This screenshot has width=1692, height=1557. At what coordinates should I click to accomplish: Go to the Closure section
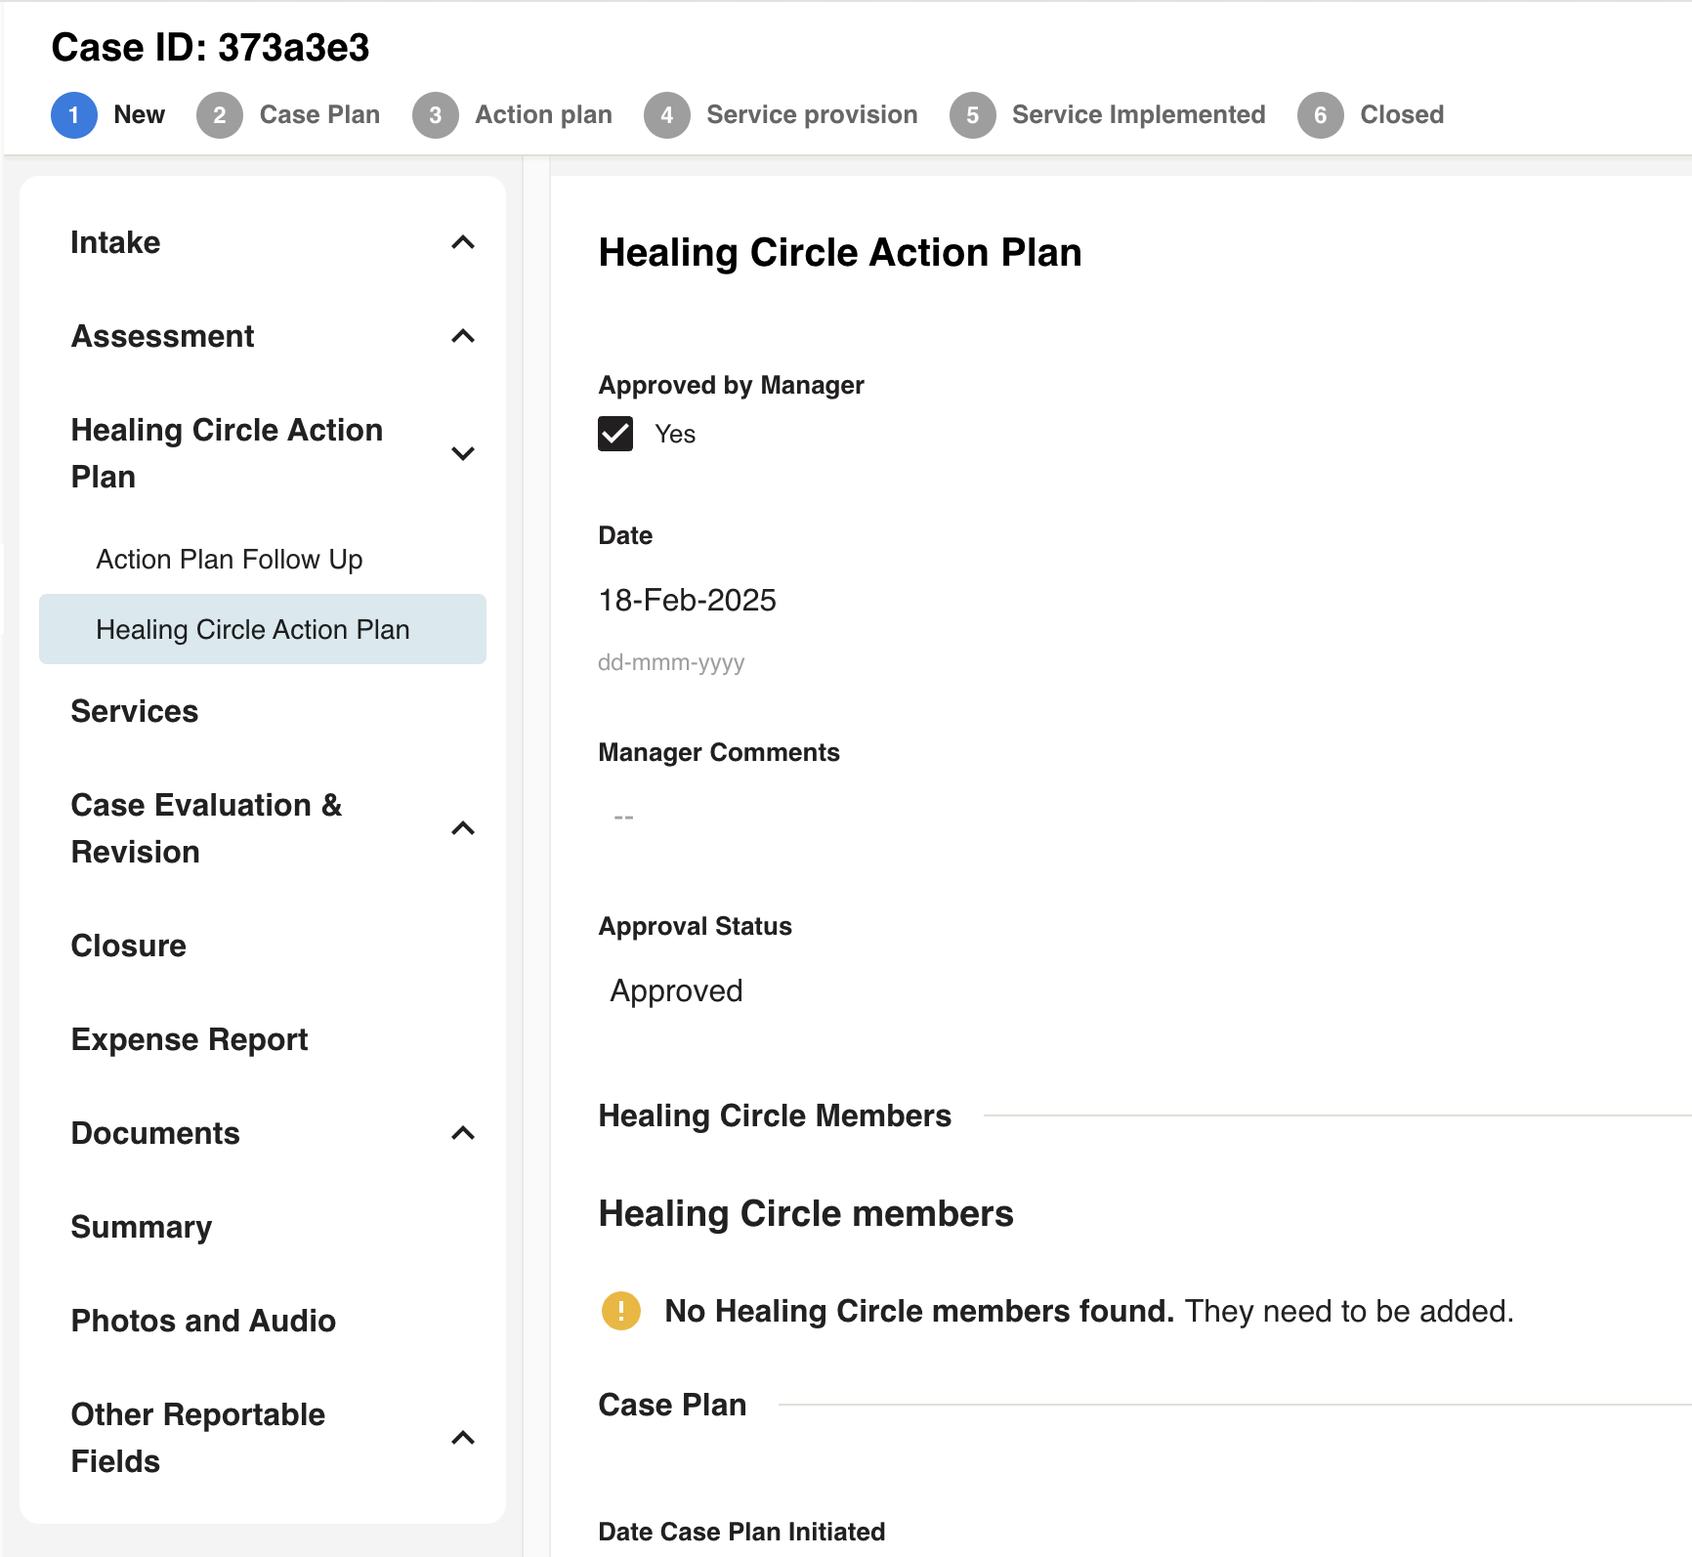coord(129,946)
